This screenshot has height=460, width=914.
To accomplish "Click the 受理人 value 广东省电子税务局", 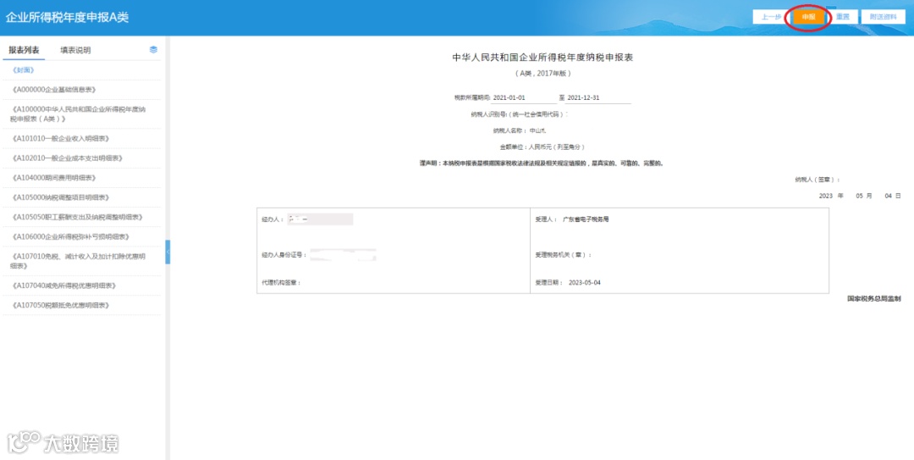I will [586, 219].
